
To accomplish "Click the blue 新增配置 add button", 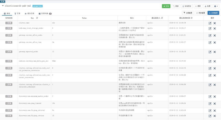I will pos(213,13).
